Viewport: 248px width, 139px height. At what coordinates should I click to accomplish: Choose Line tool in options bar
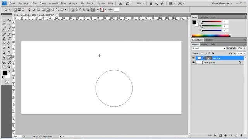(57, 10)
